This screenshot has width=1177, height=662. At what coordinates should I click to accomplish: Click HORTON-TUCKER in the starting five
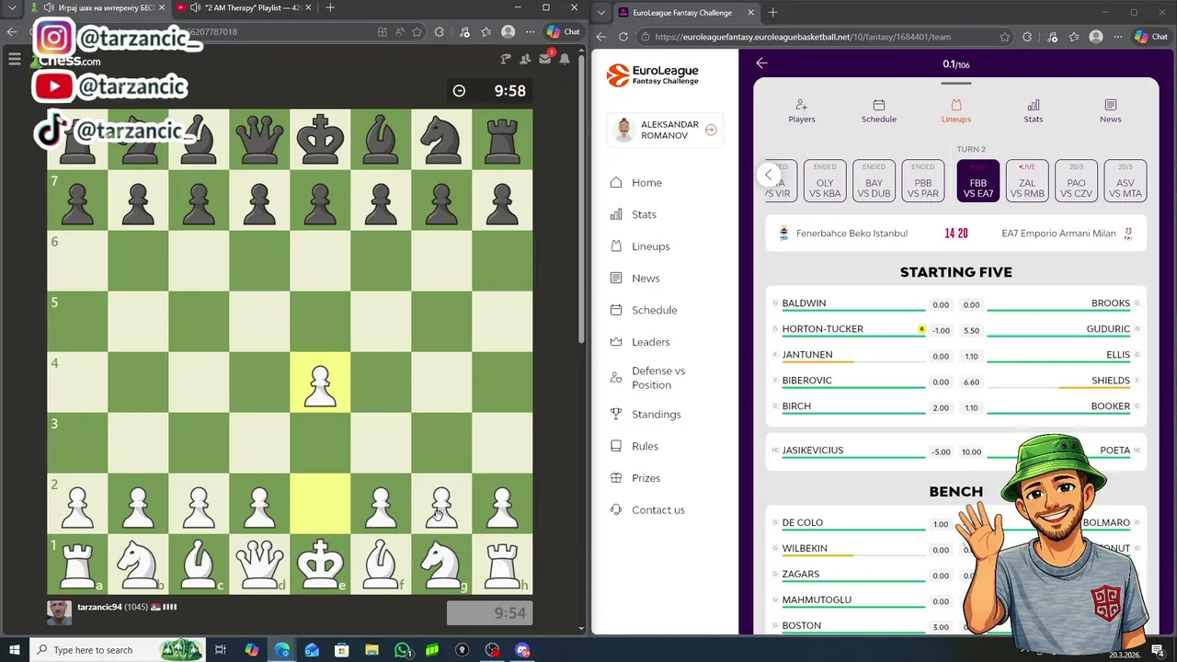pyautogui.click(x=822, y=329)
